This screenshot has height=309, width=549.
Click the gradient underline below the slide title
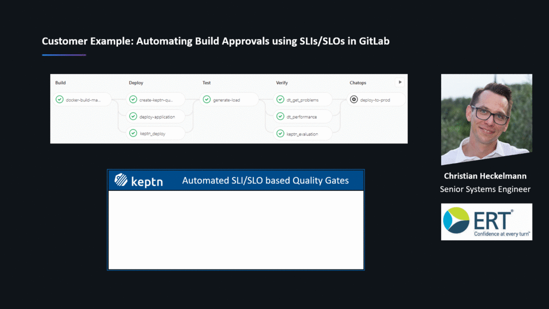coord(63,54)
